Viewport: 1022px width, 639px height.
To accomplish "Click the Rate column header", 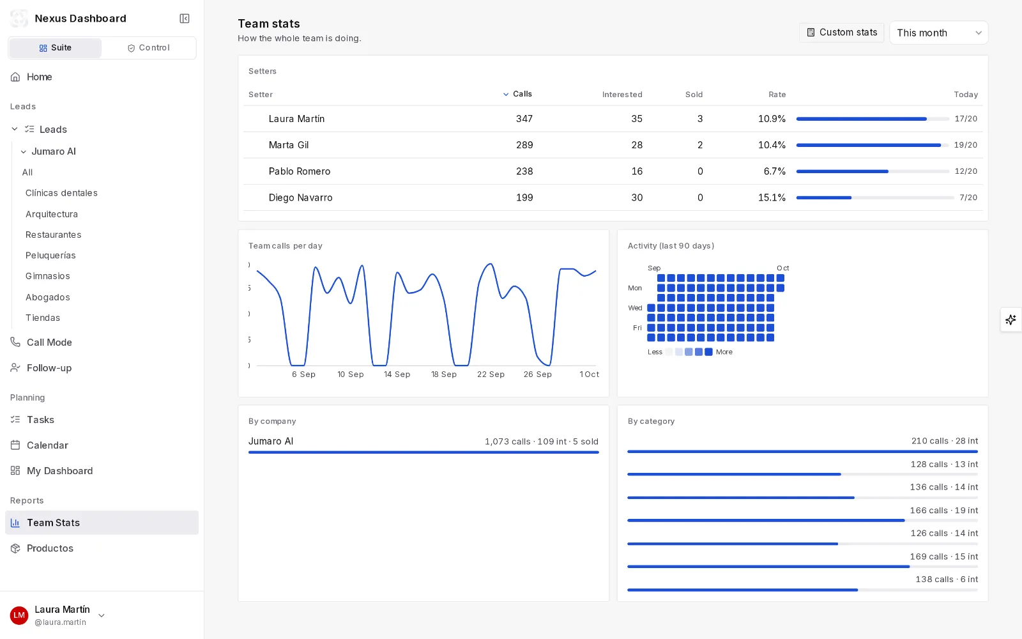I will [x=777, y=95].
